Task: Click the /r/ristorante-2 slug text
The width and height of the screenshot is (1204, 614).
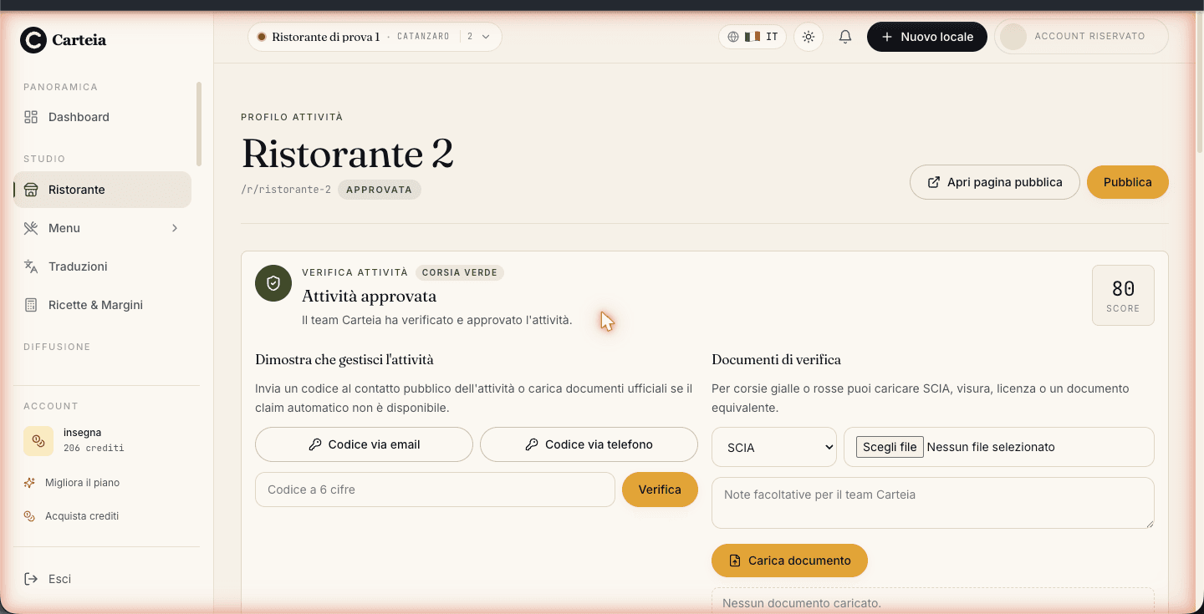Action: (x=286, y=190)
